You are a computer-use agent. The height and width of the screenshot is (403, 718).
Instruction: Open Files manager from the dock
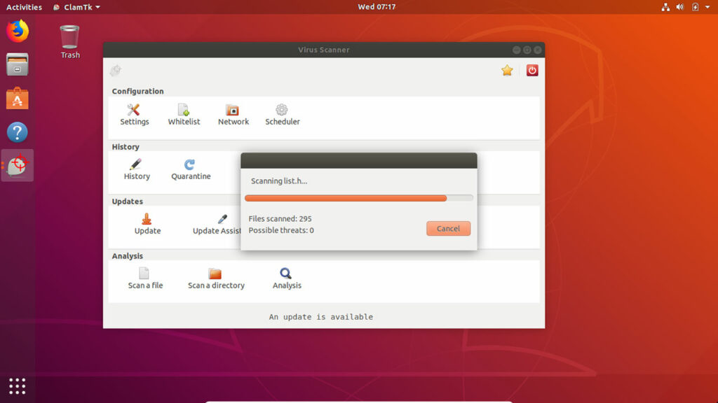click(x=18, y=64)
